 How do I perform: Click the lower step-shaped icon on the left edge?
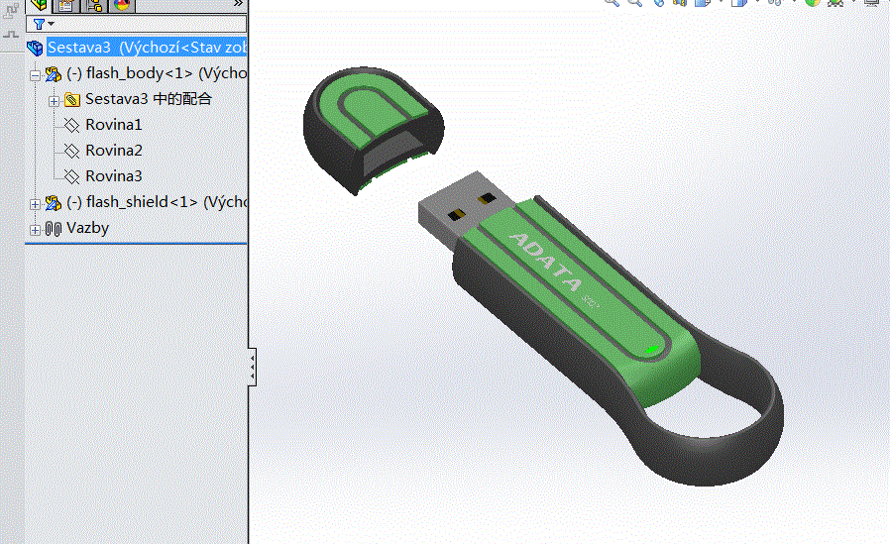pyautogui.click(x=11, y=35)
